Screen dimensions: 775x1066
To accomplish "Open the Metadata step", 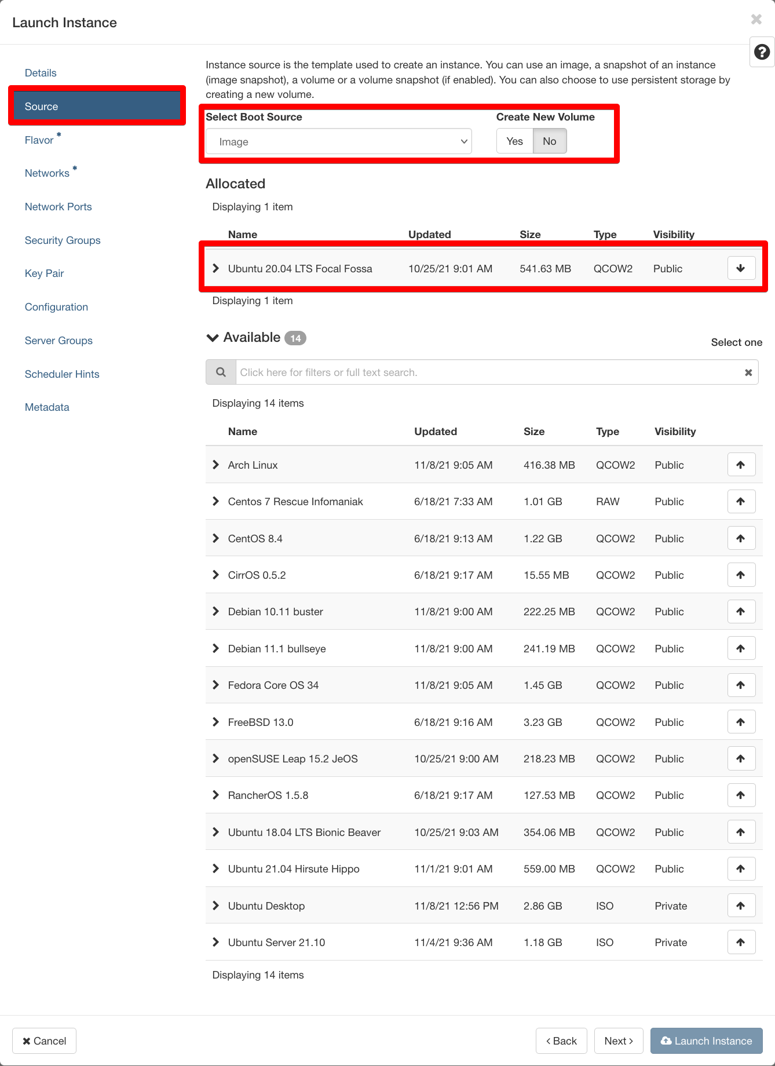I will point(47,407).
